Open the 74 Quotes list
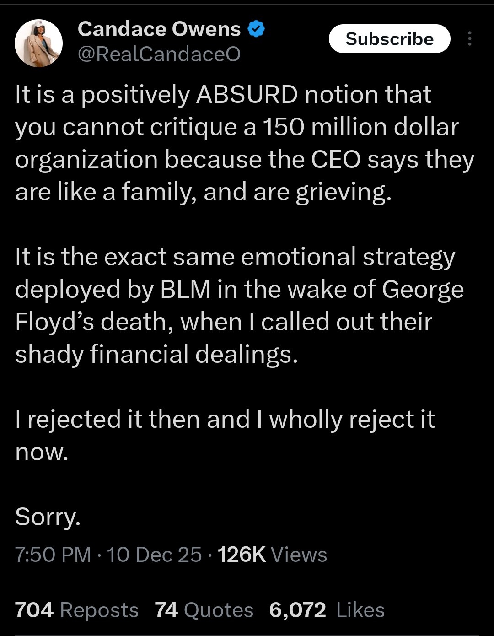This screenshot has width=494, height=636. pyautogui.click(x=204, y=610)
